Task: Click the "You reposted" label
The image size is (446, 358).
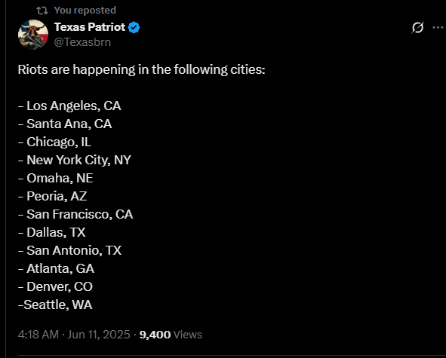Action: click(x=85, y=11)
